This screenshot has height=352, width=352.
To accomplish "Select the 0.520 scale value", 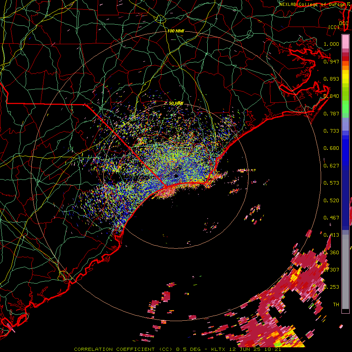I will [x=331, y=201].
